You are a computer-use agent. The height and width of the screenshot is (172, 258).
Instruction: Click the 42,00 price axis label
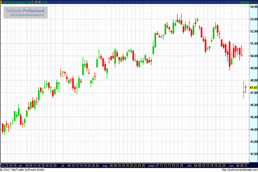click(x=254, y=154)
